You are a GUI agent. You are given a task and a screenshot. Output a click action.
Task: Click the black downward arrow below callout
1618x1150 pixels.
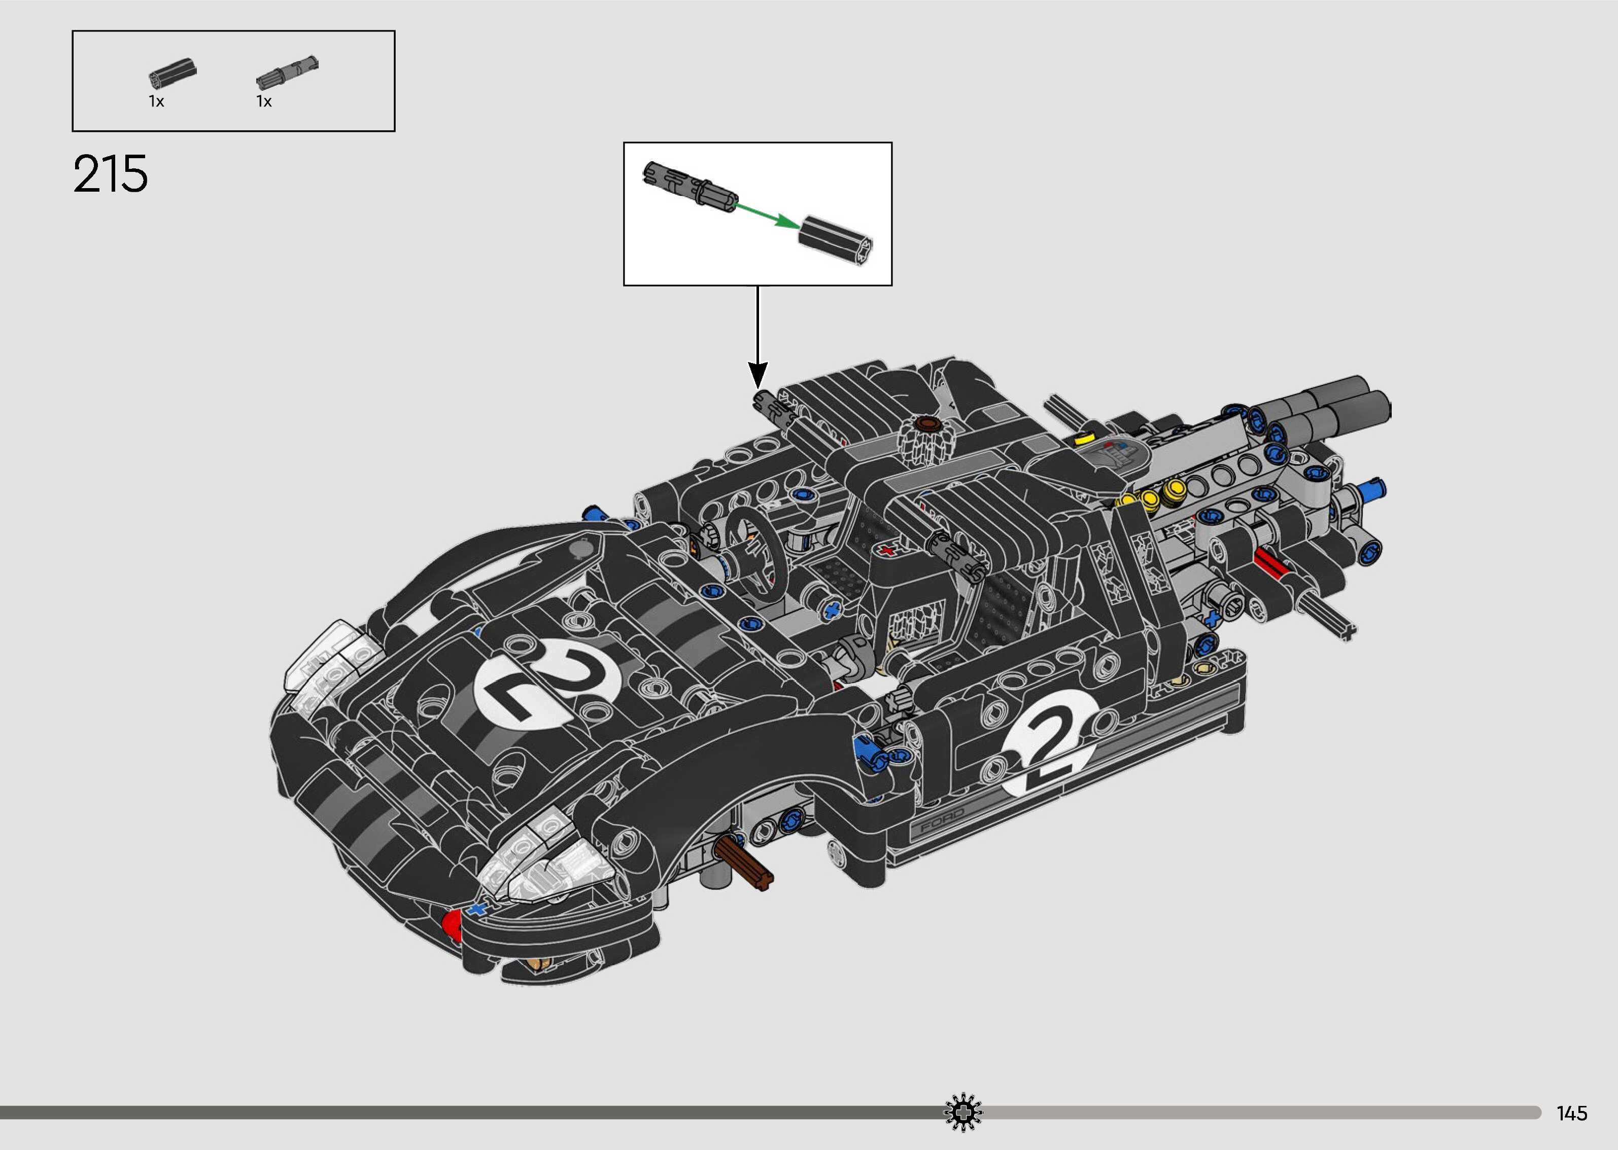[x=758, y=337]
